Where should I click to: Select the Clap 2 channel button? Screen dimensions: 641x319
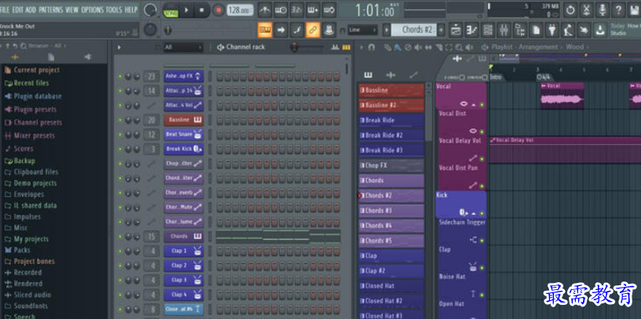[x=184, y=266]
